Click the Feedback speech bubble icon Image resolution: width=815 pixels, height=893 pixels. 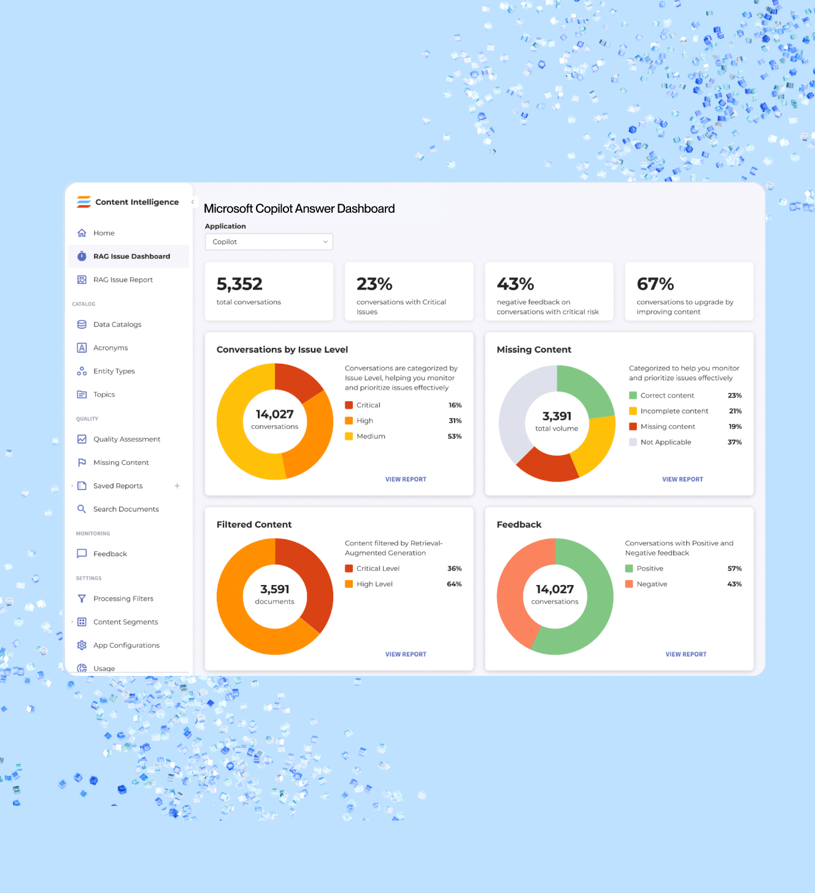(82, 554)
